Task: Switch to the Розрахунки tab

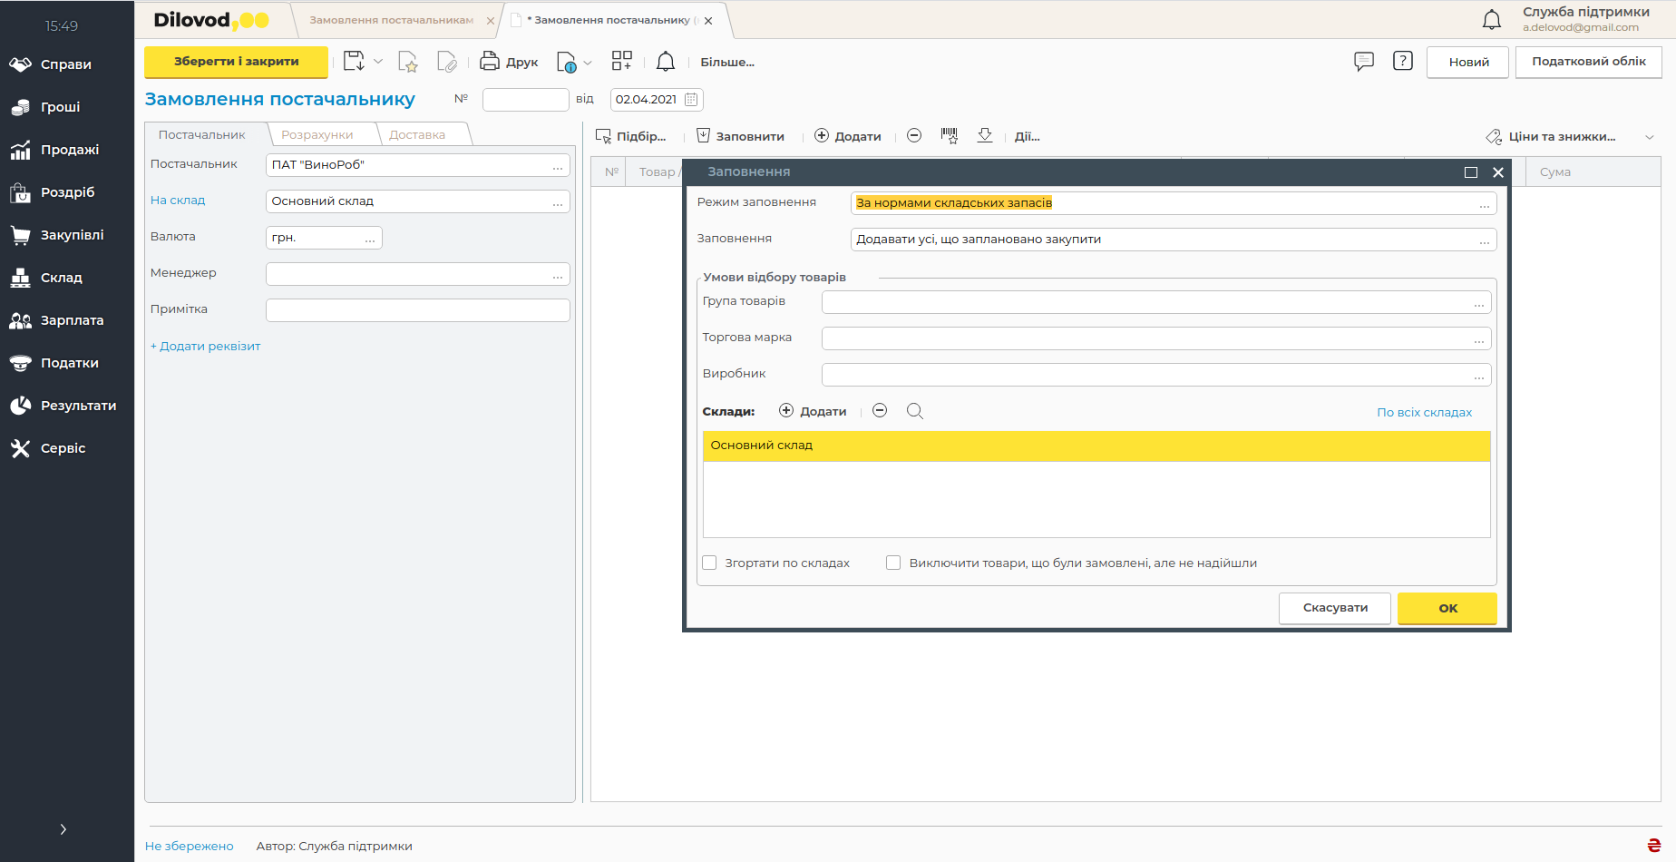Action: [317, 134]
